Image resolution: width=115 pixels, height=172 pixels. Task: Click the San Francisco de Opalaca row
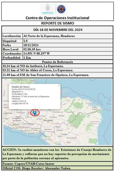pos(57,75)
